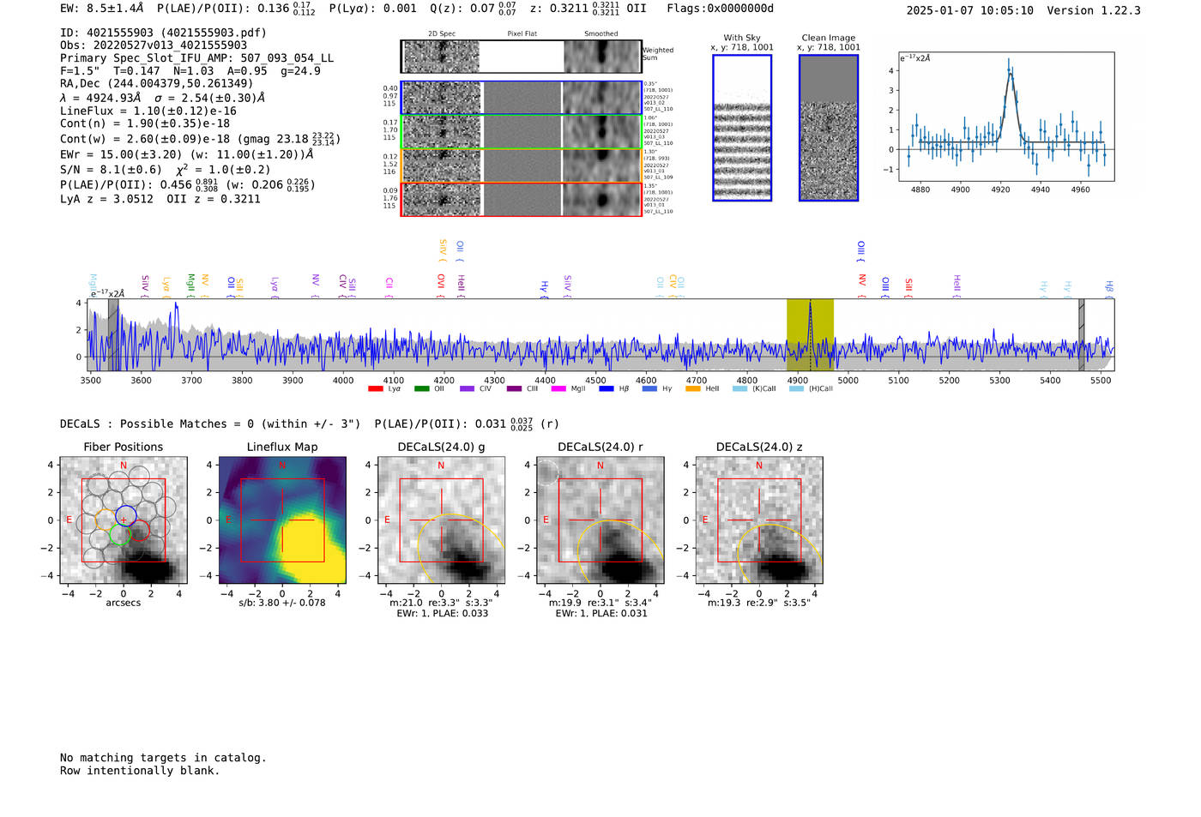Click the RA,Dec coordinates line
1201x817 pixels.
pyautogui.click(x=157, y=84)
